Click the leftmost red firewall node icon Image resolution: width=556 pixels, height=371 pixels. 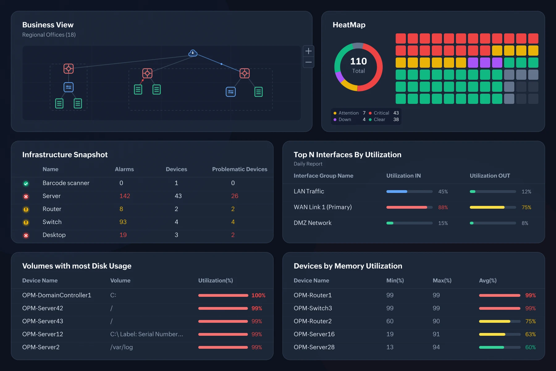tap(69, 69)
